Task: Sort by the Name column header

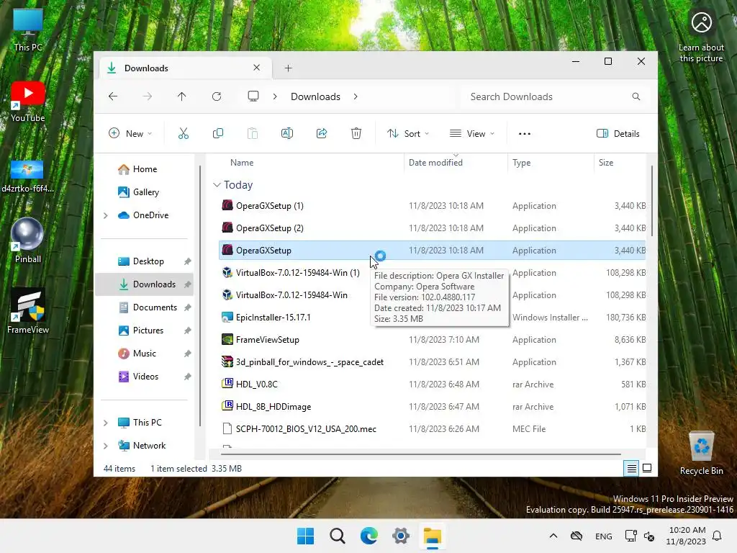Action: tap(242, 163)
